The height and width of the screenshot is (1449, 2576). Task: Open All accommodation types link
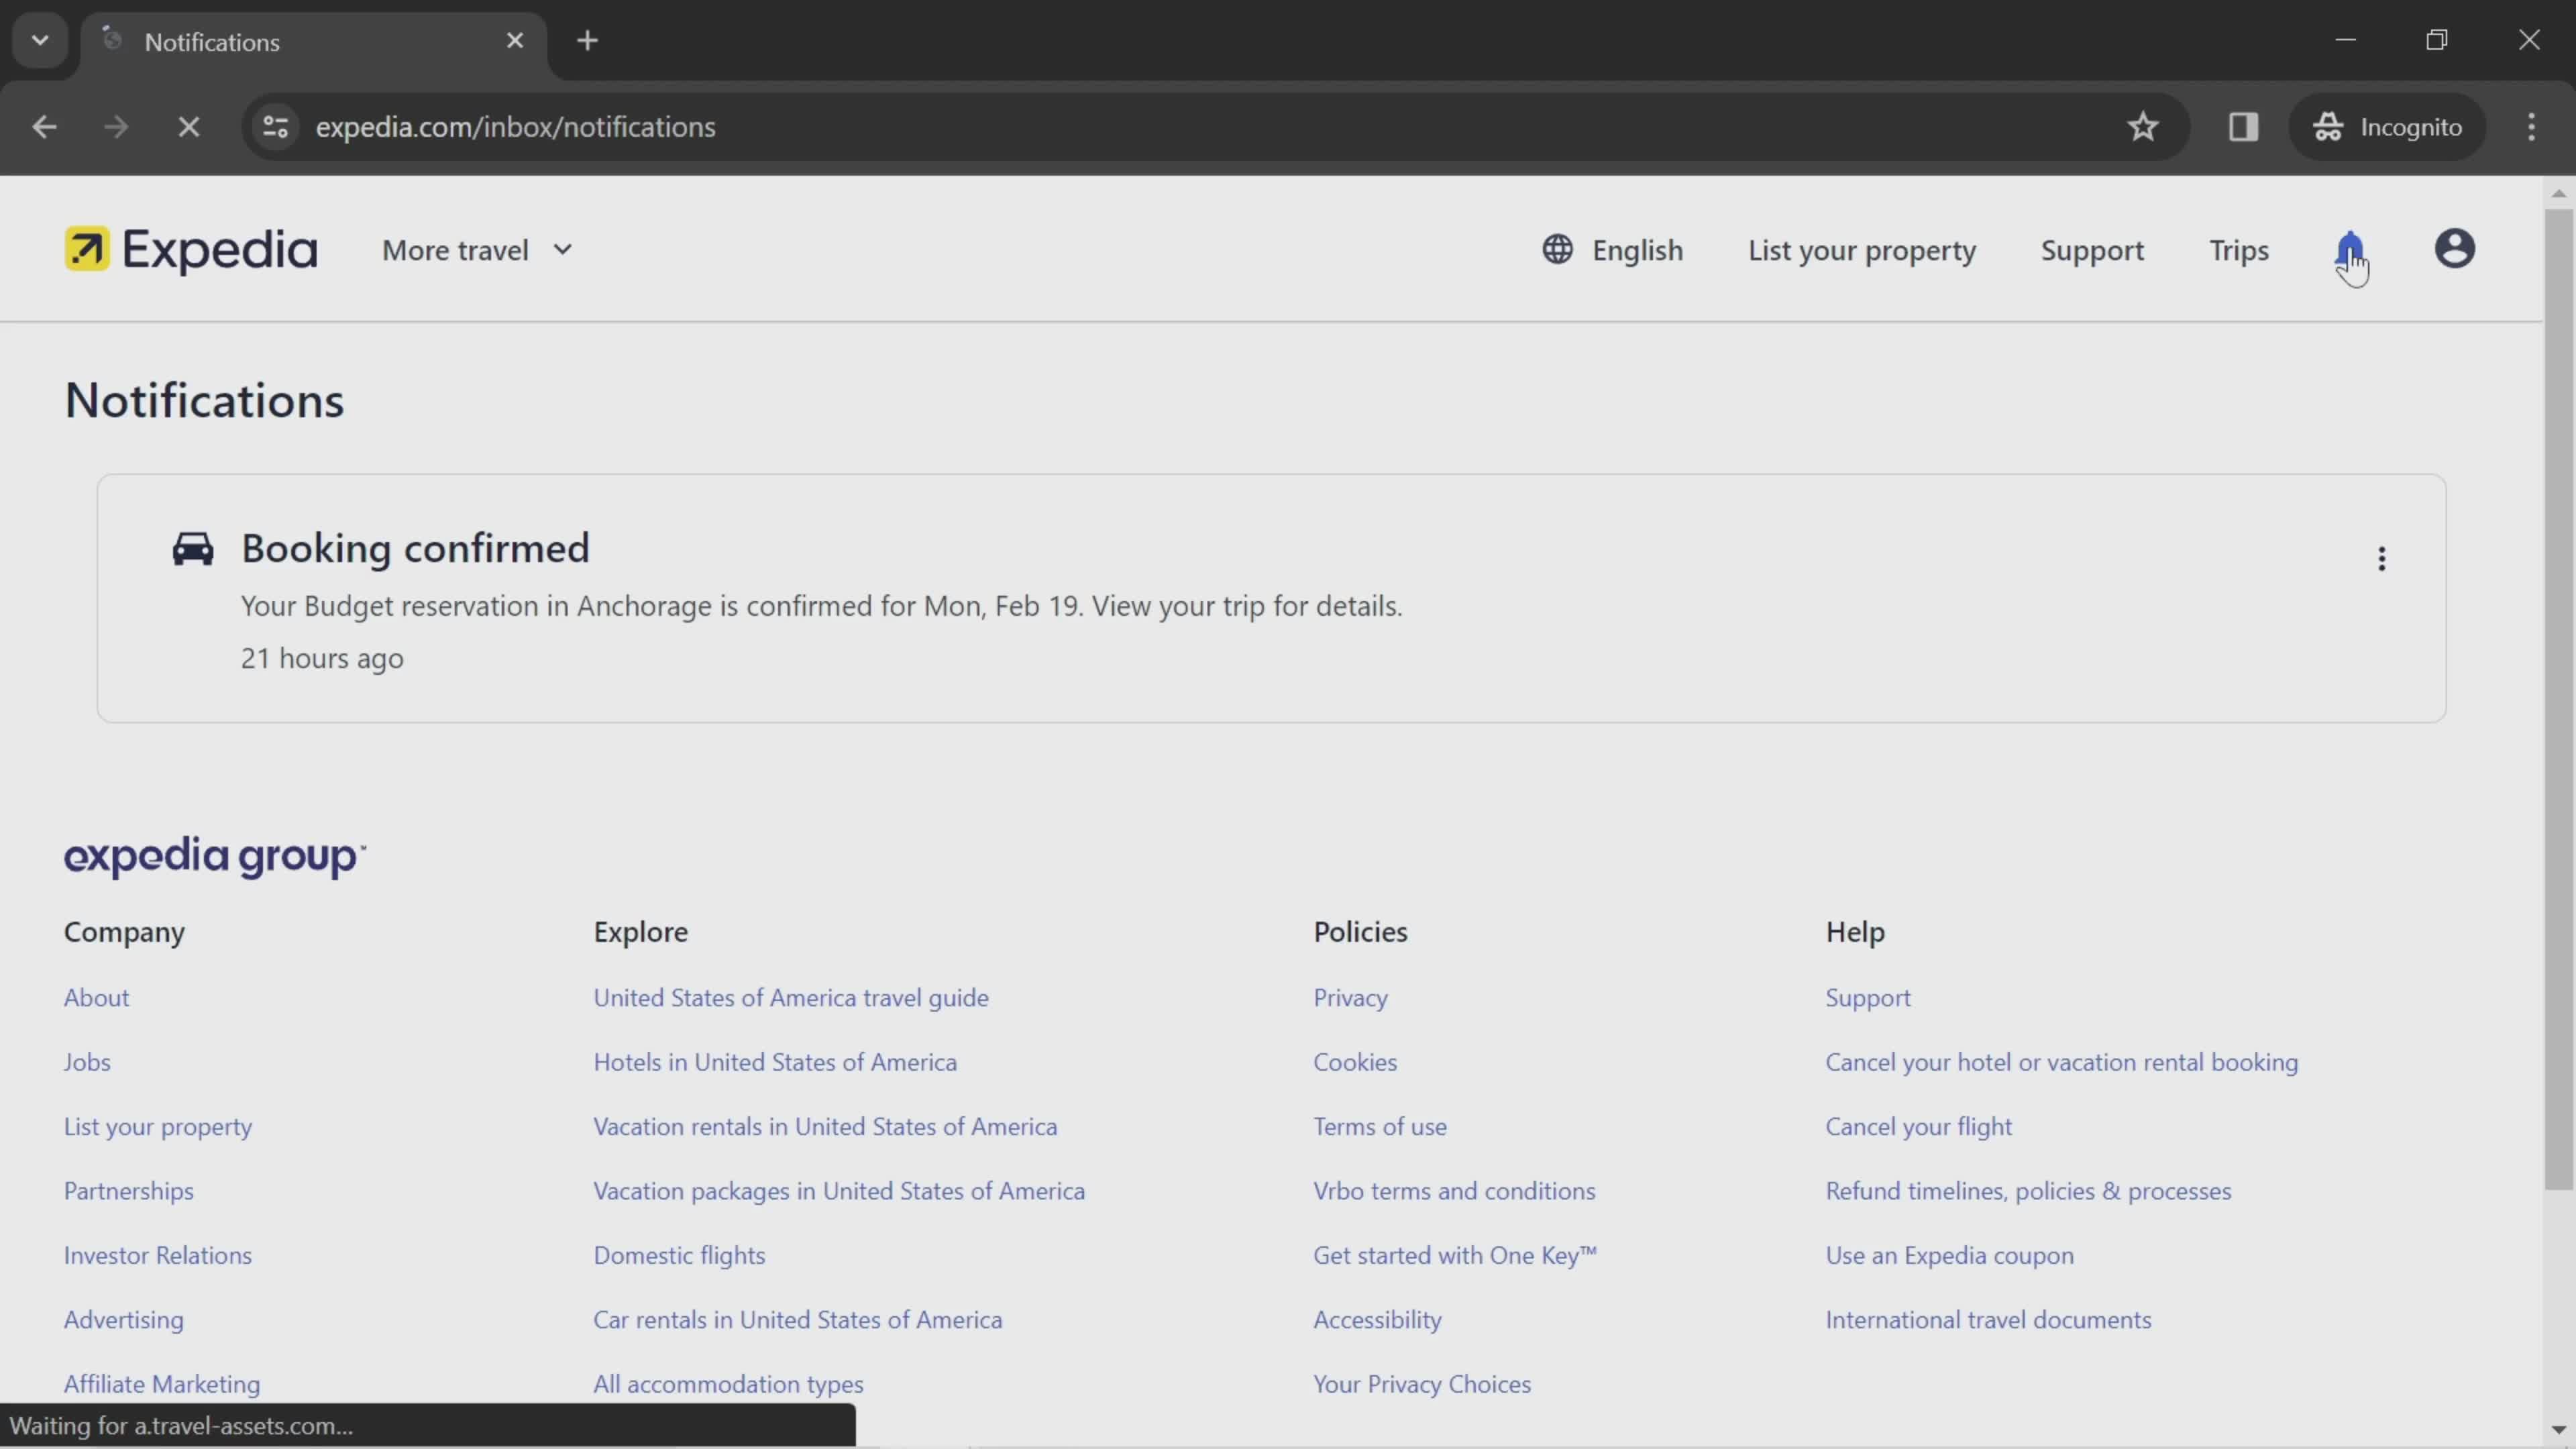pos(728,1384)
